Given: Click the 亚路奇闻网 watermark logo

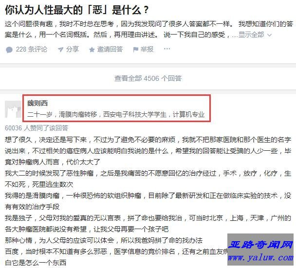Looking at the screenshot, I should click(x=260, y=245).
